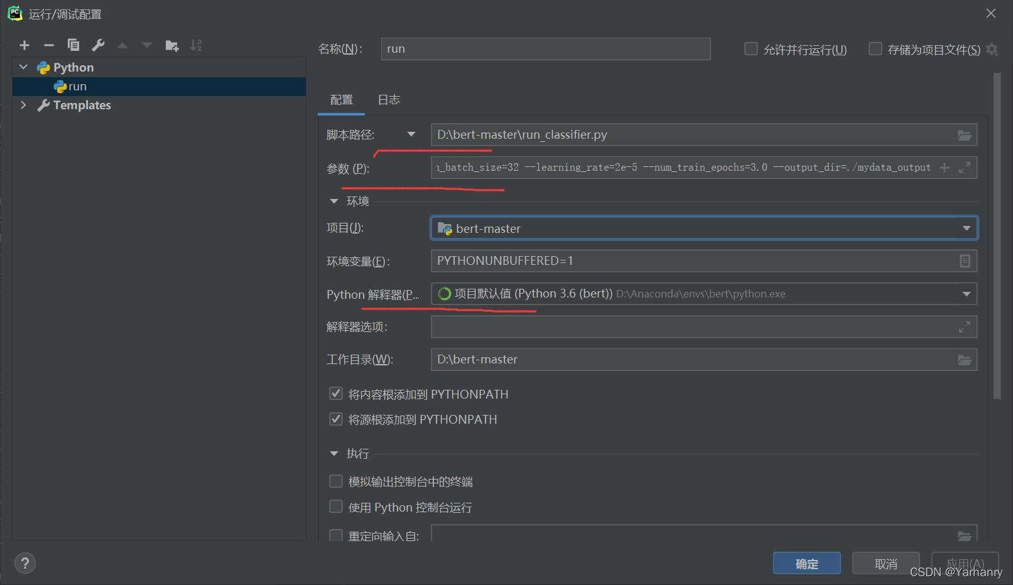This screenshot has height=585, width=1013.
Task: Expand interpreter options field icon
Action: (965, 327)
